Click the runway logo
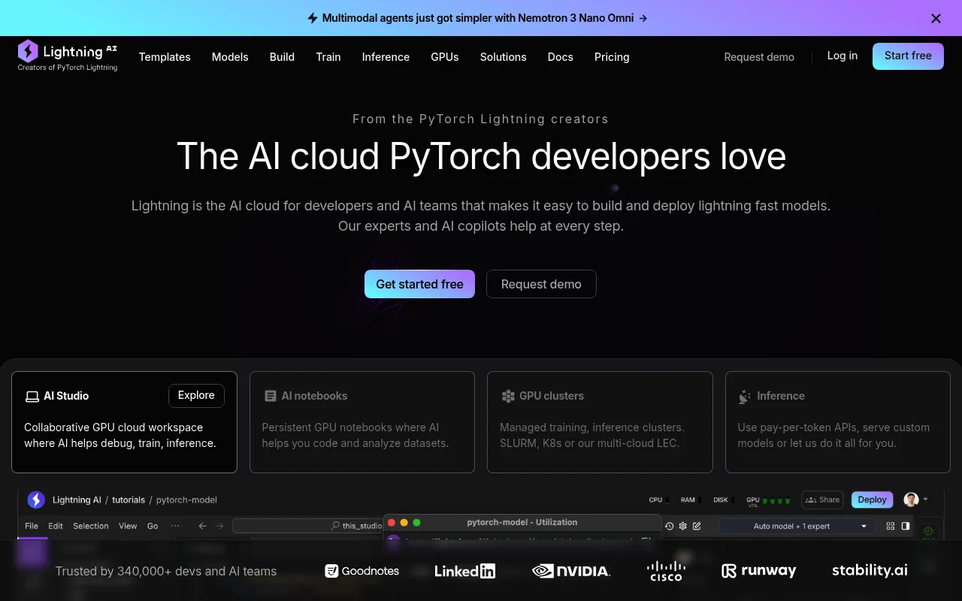This screenshot has width=962, height=601. pyautogui.click(x=758, y=571)
